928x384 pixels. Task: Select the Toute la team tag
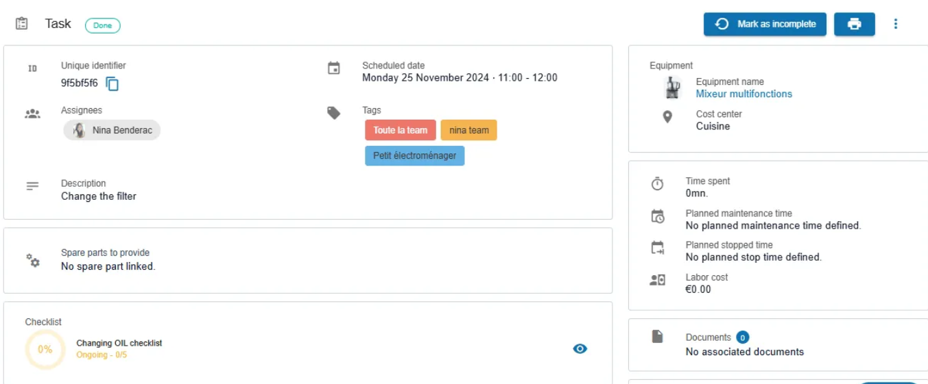[x=401, y=130]
